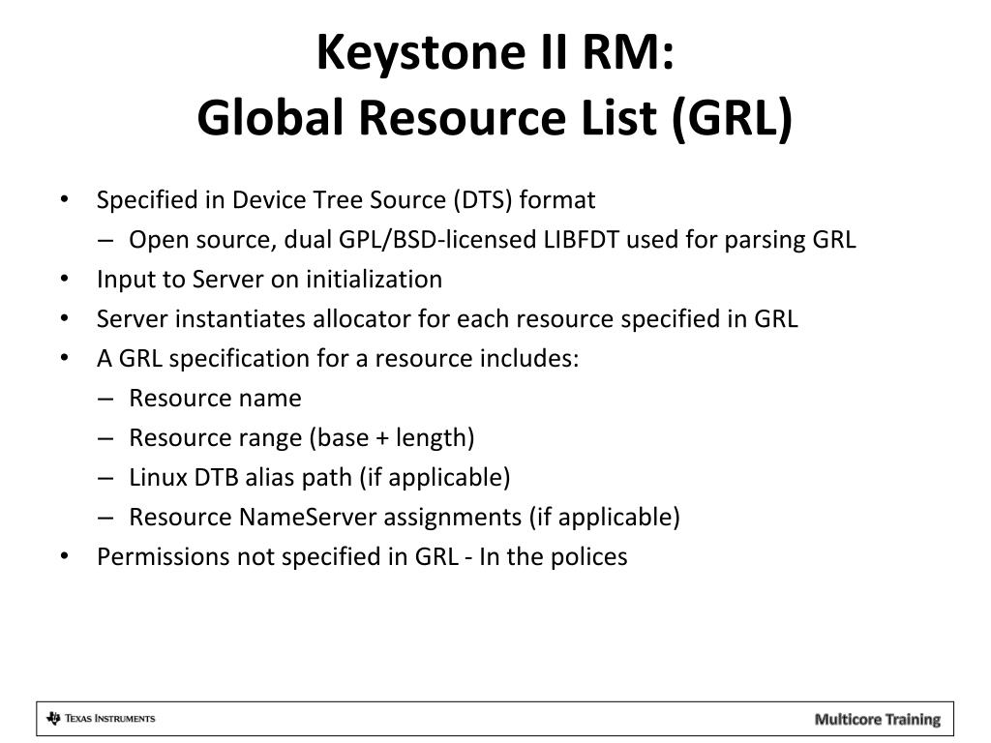This screenshot has width=991, height=743.
Task: Select "Permissions not specified in GRL" bullet
Action: pyautogui.click(x=362, y=556)
